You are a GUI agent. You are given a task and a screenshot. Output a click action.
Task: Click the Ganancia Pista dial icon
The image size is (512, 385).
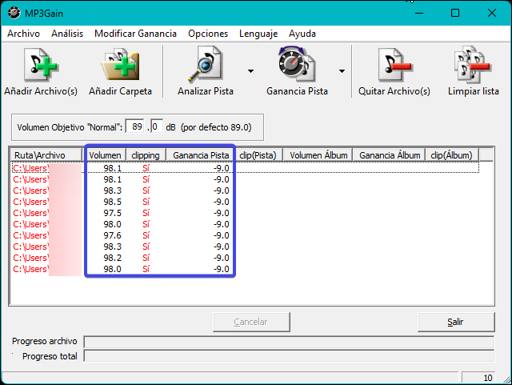tap(297, 64)
